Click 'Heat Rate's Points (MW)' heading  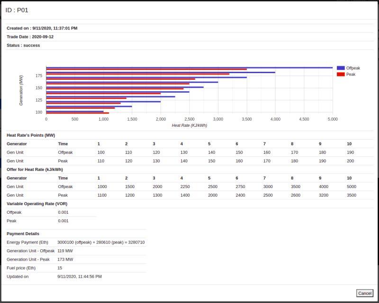tap(31, 135)
